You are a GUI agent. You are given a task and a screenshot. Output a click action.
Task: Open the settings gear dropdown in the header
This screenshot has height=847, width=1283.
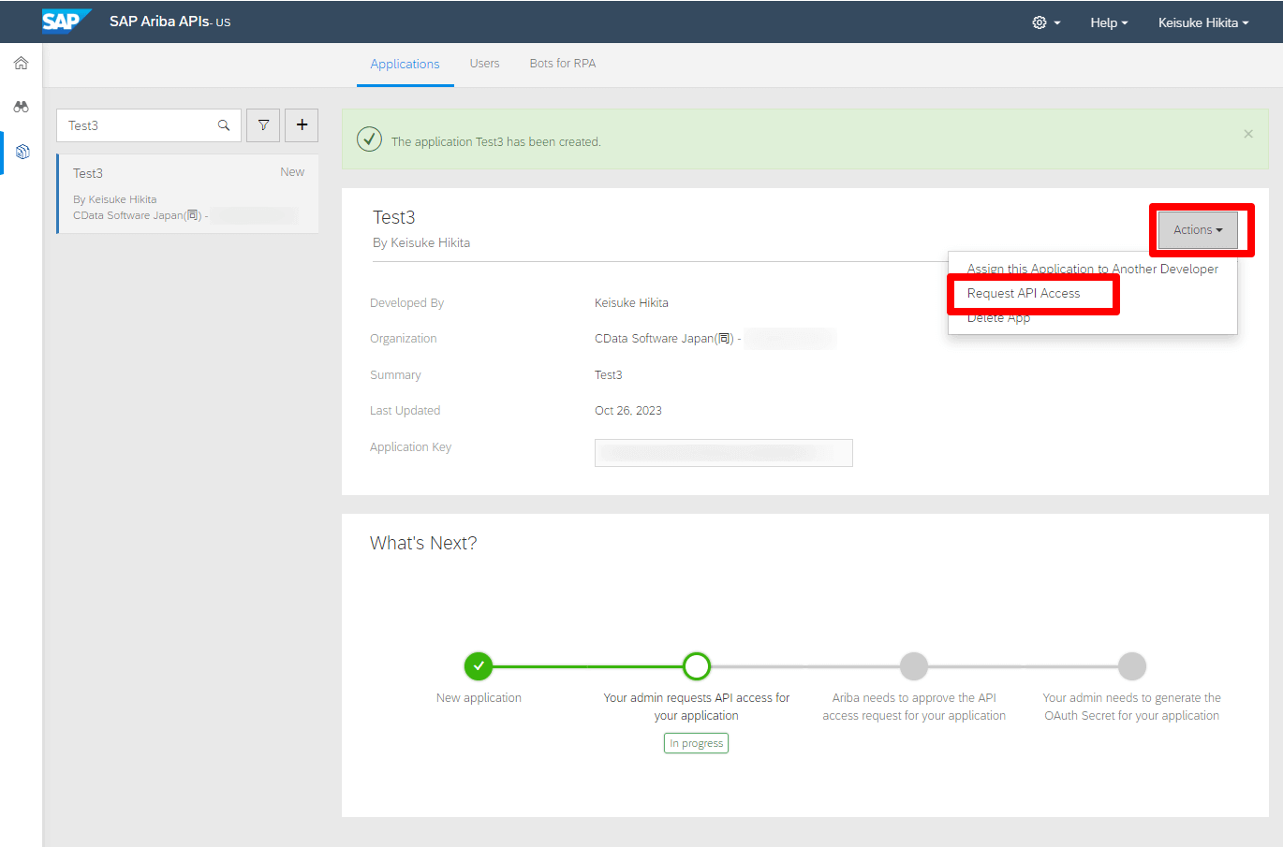[1046, 22]
